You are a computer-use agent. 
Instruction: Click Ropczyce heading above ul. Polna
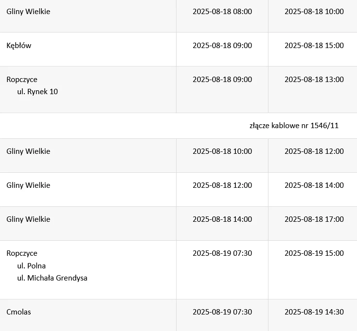[22, 253]
